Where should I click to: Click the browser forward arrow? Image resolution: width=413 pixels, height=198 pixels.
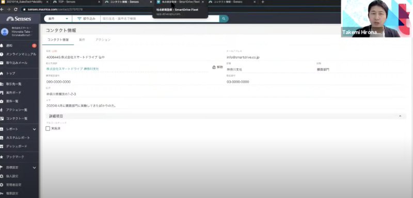(9, 9)
